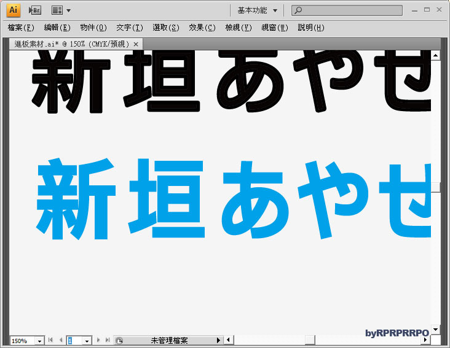The image size is (450, 348).
Task: Go to the last artboard button
Action: (108, 340)
